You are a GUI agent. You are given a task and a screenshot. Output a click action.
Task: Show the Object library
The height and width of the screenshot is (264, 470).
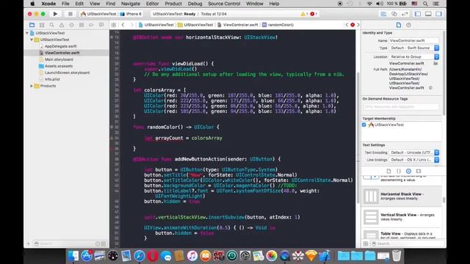tap(408, 171)
